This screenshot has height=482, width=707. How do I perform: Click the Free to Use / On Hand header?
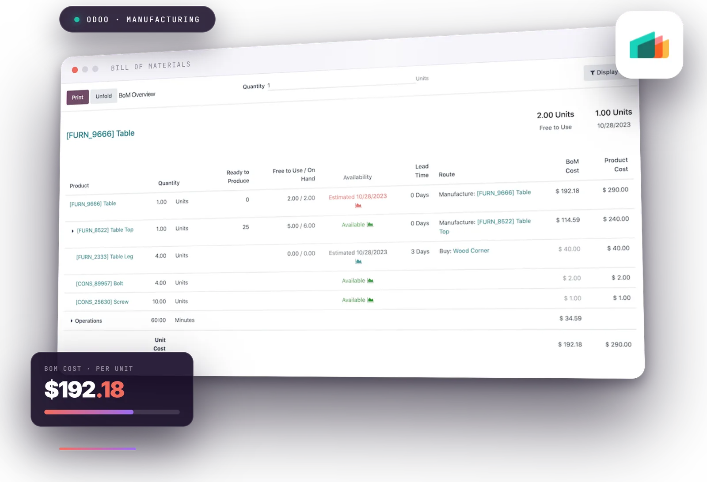(294, 174)
